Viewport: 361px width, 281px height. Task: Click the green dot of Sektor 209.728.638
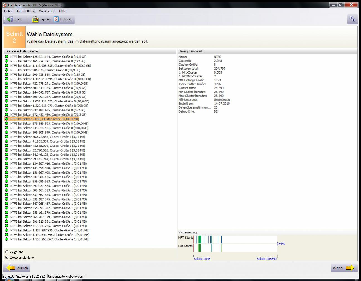point(7,75)
